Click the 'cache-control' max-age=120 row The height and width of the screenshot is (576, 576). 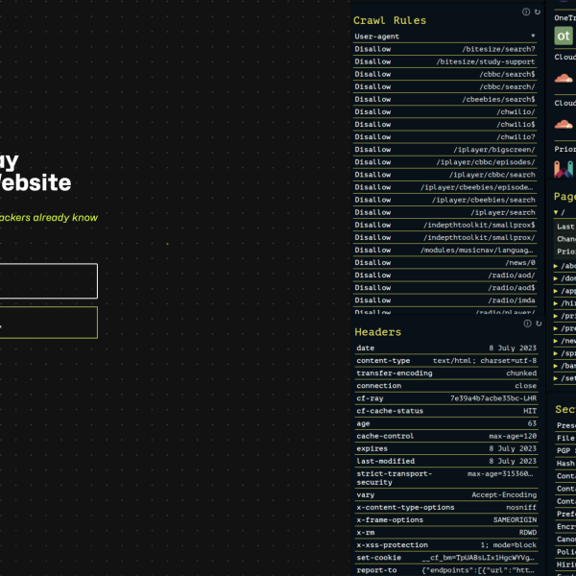point(446,436)
